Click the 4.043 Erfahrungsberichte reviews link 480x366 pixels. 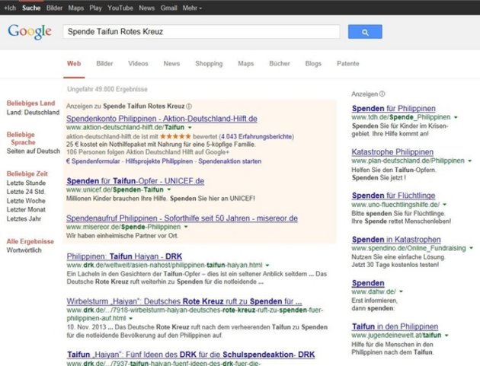point(261,135)
